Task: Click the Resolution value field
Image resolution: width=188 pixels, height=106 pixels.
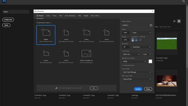Action: coord(126,47)
